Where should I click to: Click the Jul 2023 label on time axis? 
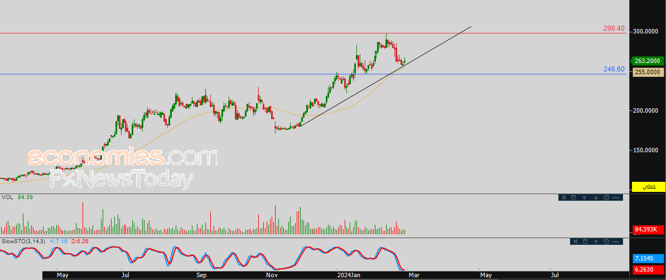coord(126,276)
